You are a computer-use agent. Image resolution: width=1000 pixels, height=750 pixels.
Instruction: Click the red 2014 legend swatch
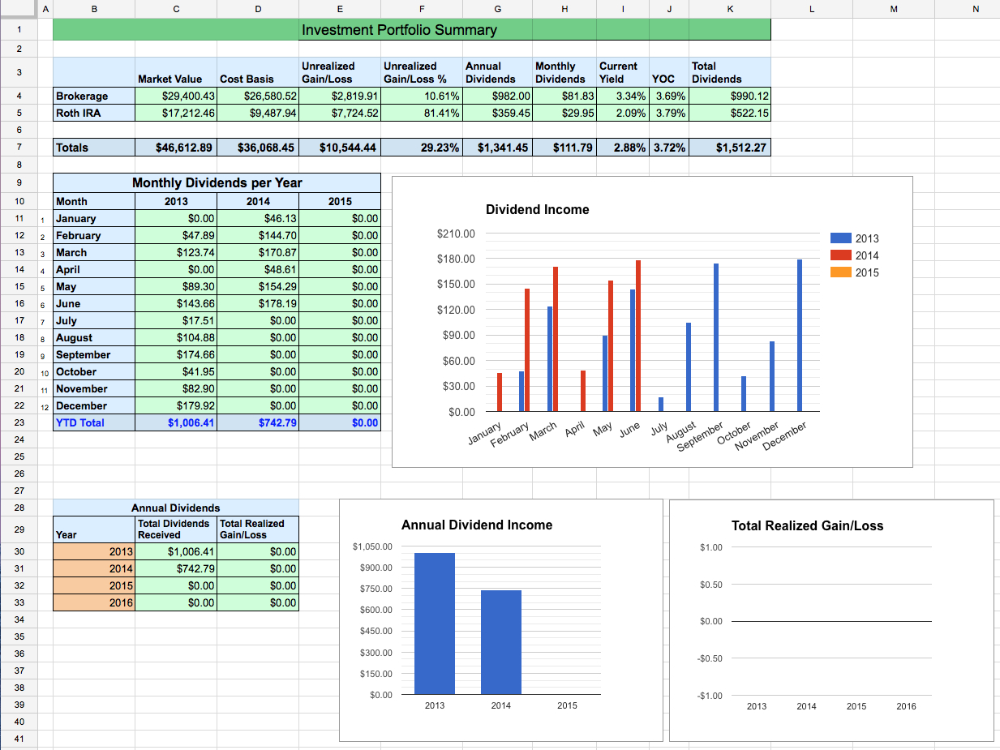point(841,255)
